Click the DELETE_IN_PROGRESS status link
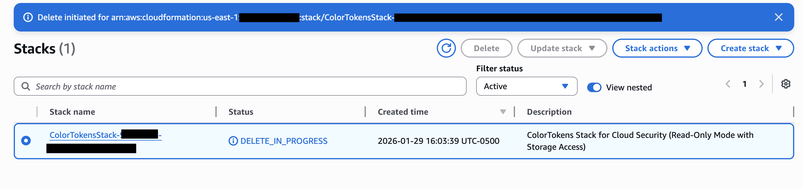Screen dimensions: 802x189 [x=284, y=141]
